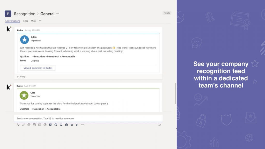Send the message with arrow icon
The width and height of the screenshot is (265, 149).
coord(160,125)
